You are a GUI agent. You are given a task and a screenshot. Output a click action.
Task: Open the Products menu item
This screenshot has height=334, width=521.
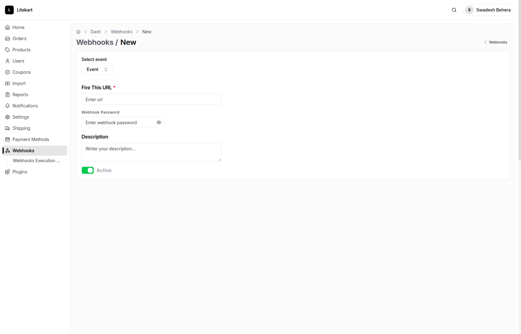(x=35, y=50)
